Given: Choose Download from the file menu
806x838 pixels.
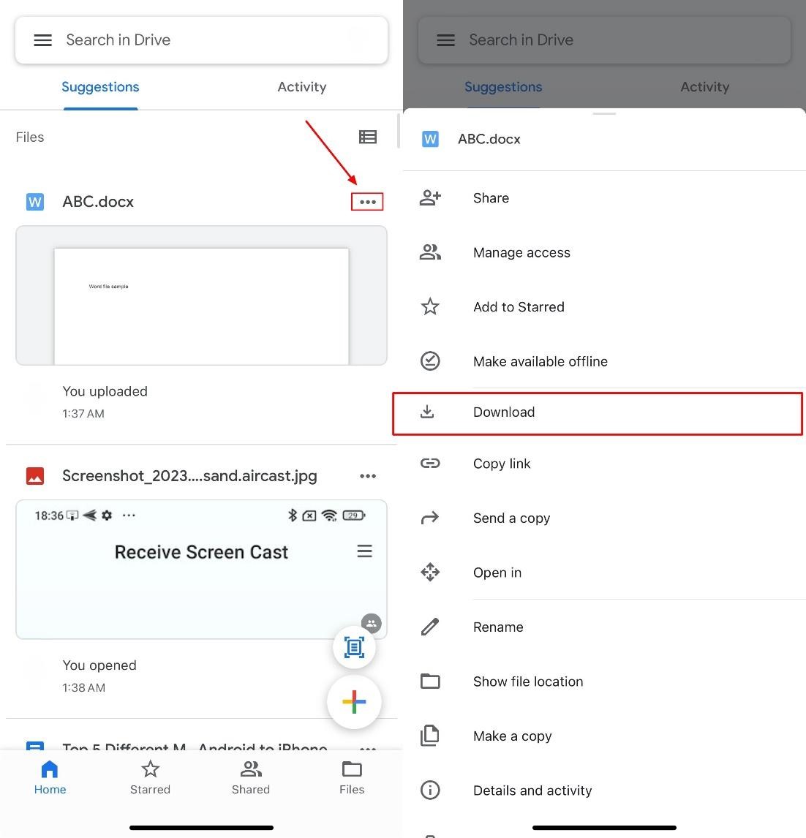Looking at the screenshot, I should pos(597,412).
